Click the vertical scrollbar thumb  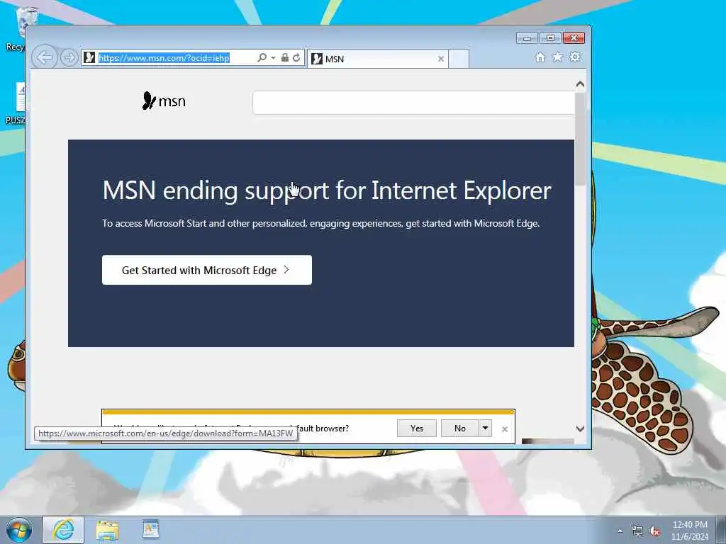[x=580, y=139]
